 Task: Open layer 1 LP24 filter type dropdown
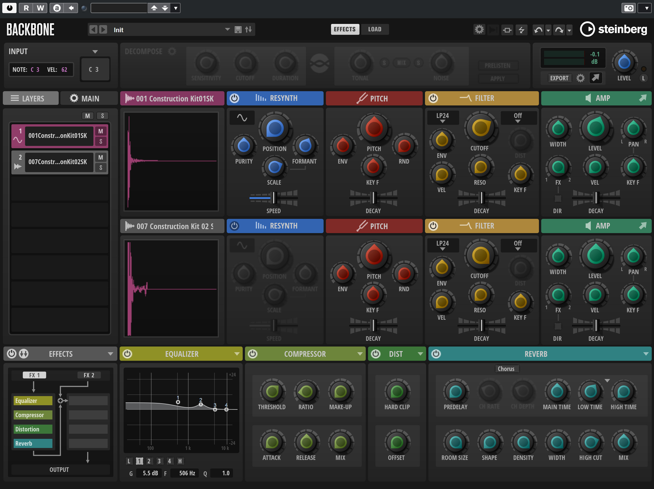[x=443, y=118]
